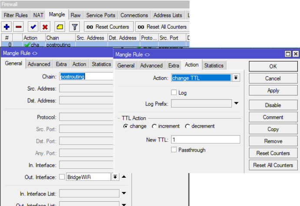Image resolution: width=300 pixels, height=206 pixels.
Task: Select the increment TTL radio button
Action: pos(155,126)
